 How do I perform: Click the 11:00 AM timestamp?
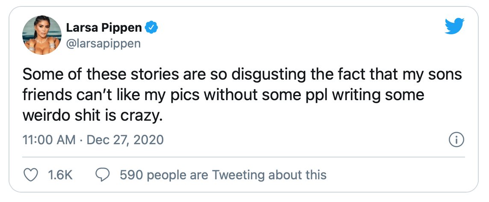(49, 140)
